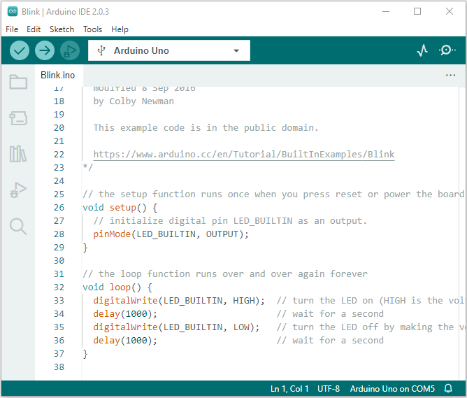Click the pinMode(LED_BUILTIN, OUTPUT) line
The width and height of the screenshot is (467, 398).
(x=171, y=234)
